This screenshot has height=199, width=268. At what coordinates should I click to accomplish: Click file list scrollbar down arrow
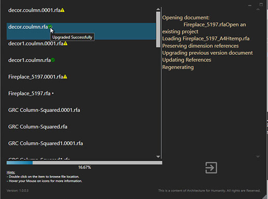pyautogui.click(x=158, y=157)
